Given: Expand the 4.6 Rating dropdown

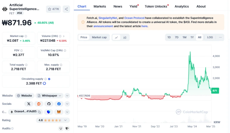Looking at the screenshot, I should [53, 120].
